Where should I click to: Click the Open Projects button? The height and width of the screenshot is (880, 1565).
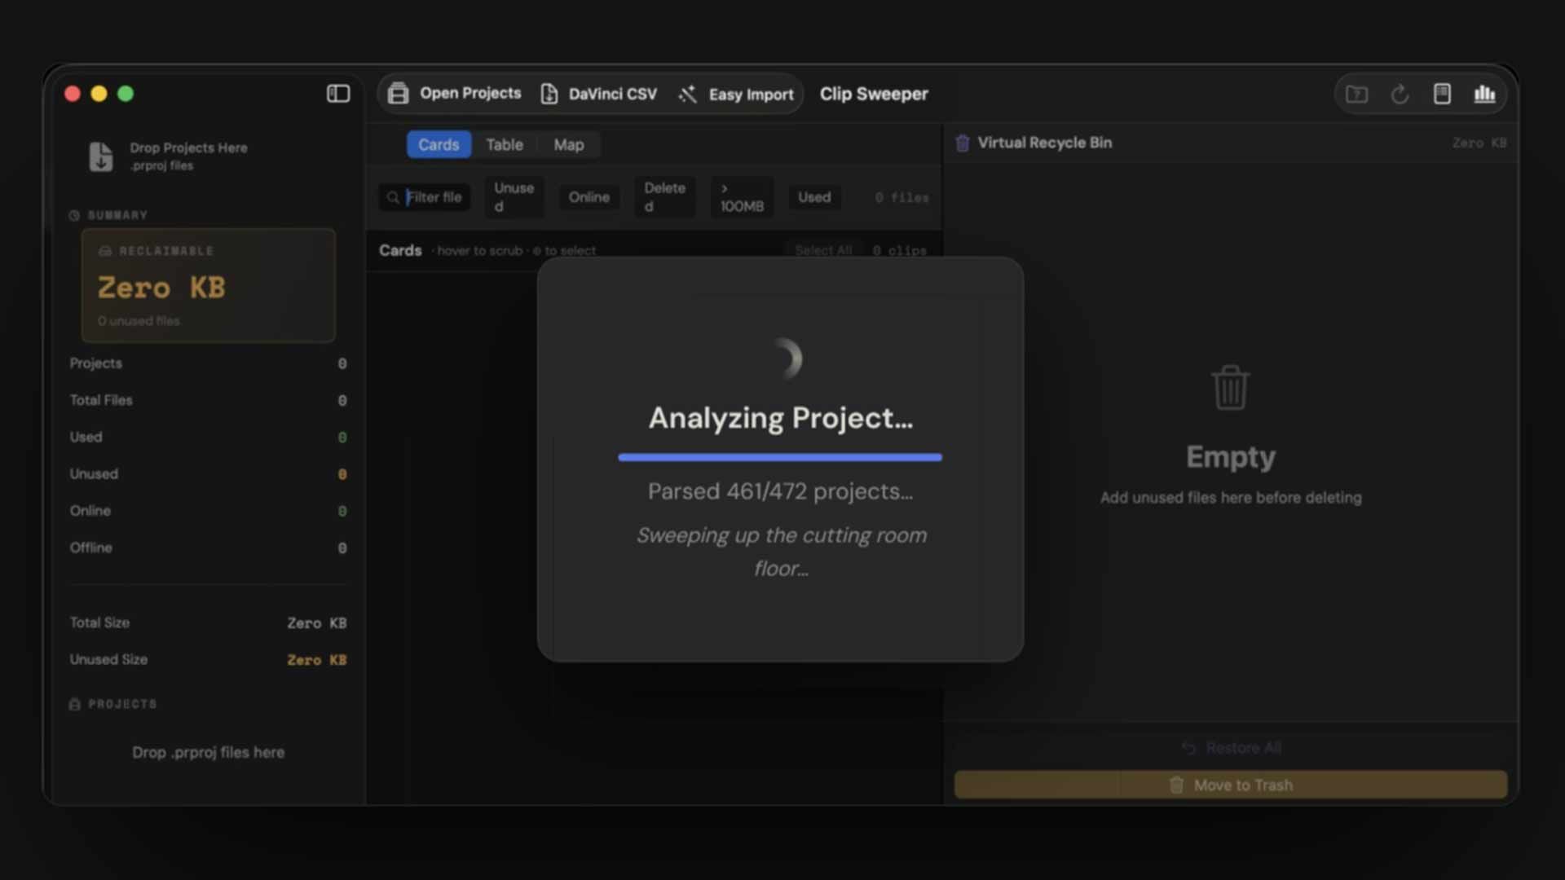coord(454,94)
